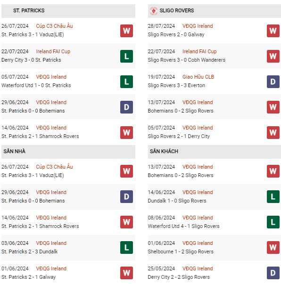The width and height of the screenshot is (281, 284).
Task: Open Ireland FAI Cup link under St. Patricks
Action: pyautogui.click(x=53, y=51)
